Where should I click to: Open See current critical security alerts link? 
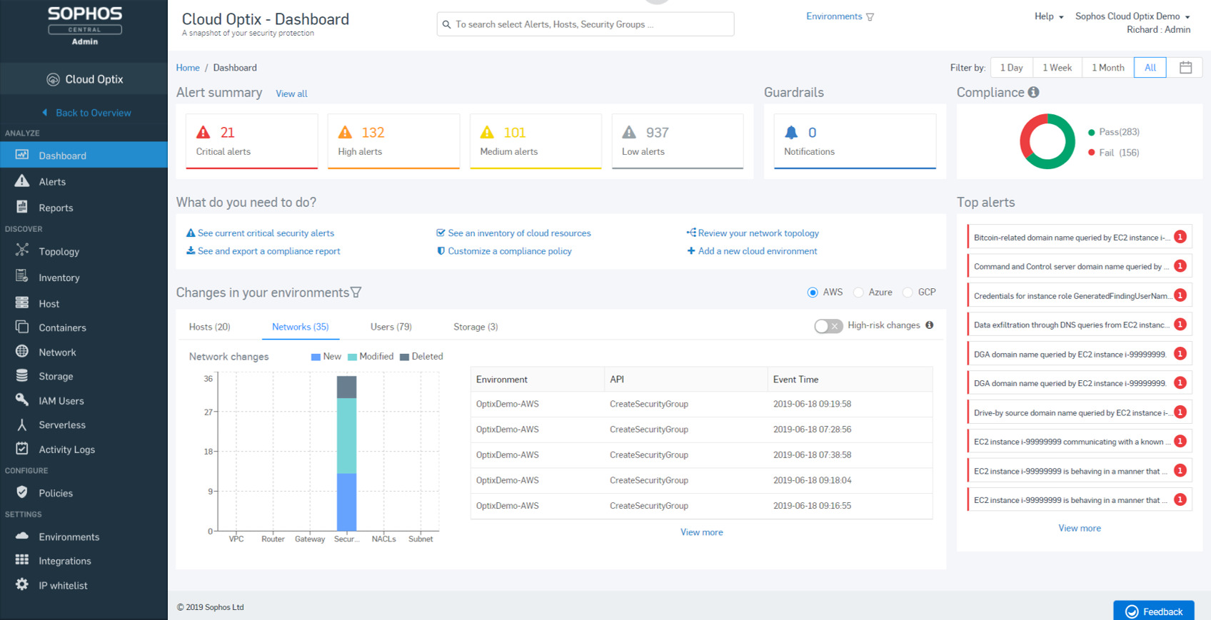(x=260, y=233)
